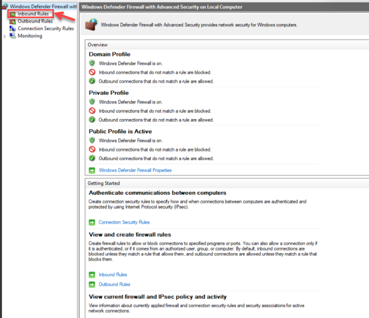Open Inbound Rules link under Getting Started
The image size is (369, 318).
113,275
